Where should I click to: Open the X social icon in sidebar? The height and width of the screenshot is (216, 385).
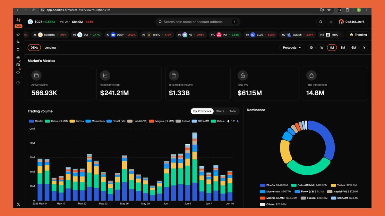(18, 204)
